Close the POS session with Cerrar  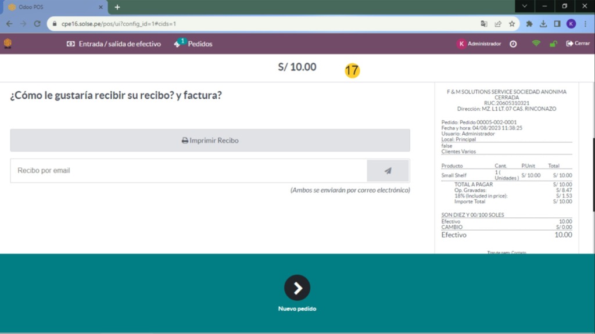[x=578, y=44]
